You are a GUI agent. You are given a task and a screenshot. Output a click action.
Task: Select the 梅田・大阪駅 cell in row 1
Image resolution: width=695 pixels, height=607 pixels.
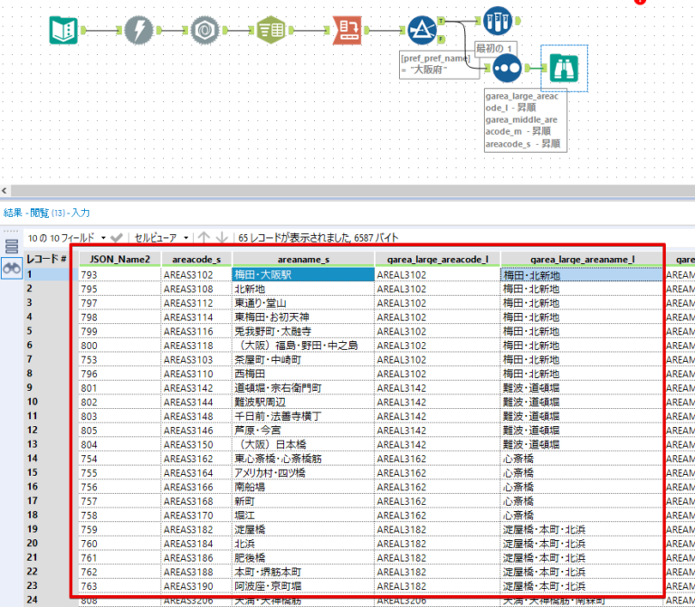302,275
